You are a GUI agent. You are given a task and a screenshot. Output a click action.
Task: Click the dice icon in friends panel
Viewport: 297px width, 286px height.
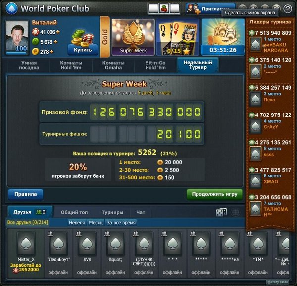tap(221, 212)
